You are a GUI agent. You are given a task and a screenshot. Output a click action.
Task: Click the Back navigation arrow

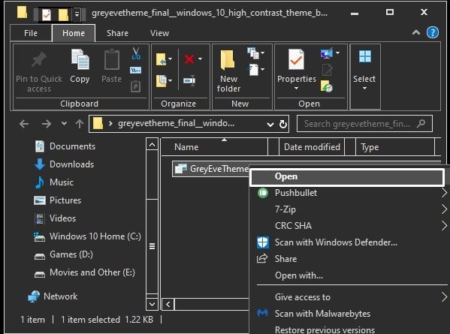24,124
